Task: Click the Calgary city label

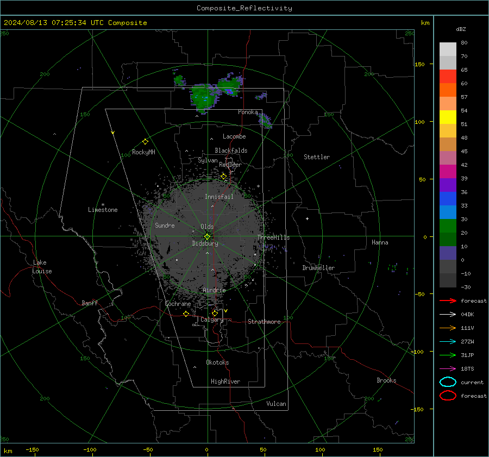Action: tap(212, 320)
